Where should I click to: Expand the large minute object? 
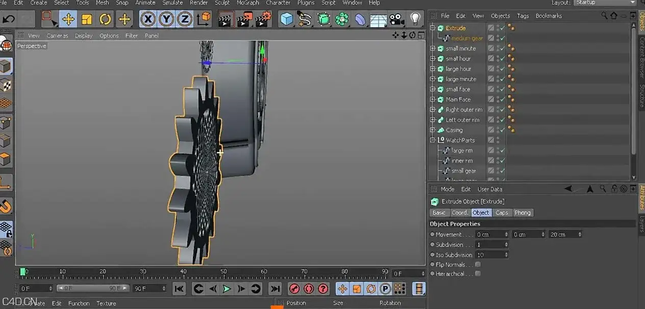point(433,79)
